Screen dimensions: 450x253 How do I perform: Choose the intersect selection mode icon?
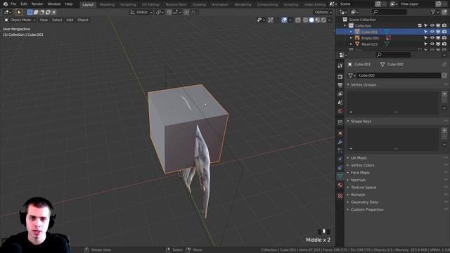tap(54, 13)
